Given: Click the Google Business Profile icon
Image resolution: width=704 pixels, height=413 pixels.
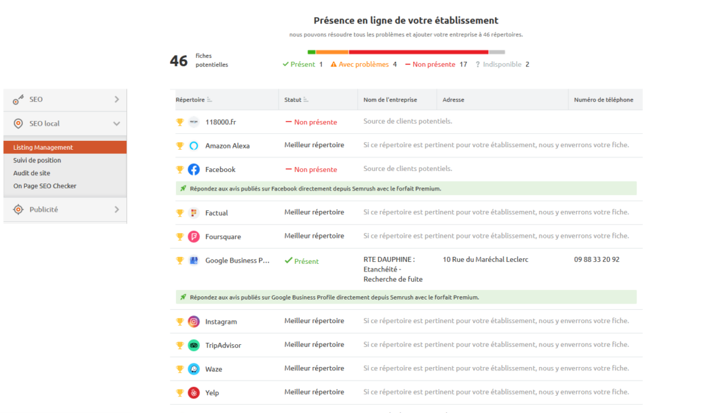Looking at the screenshot, I should pos(194,260).
